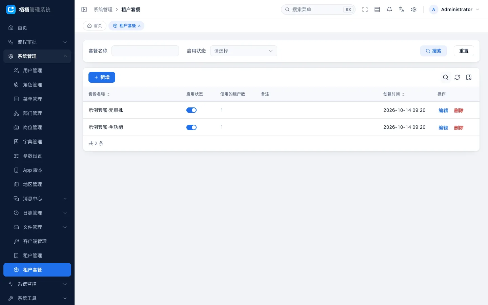Viewport: 488px width, 305px height.
Task: Delete the 示例套餐·无审批 row
Action: [x=459, y=110]
